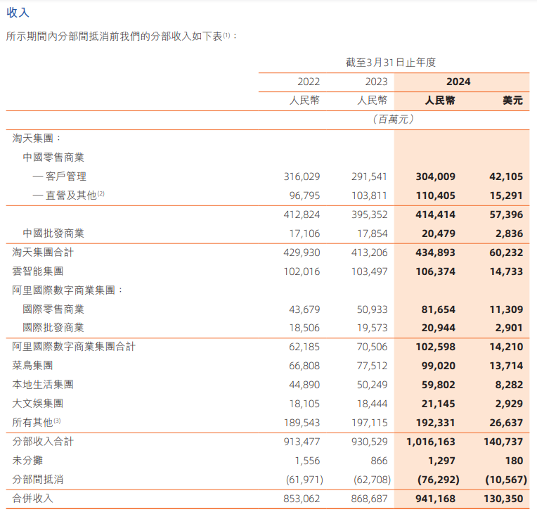Viewport: 537px width, 512px height.
Task: Select value 304,009 in 客戶管理 row
Action: [436, 177]
